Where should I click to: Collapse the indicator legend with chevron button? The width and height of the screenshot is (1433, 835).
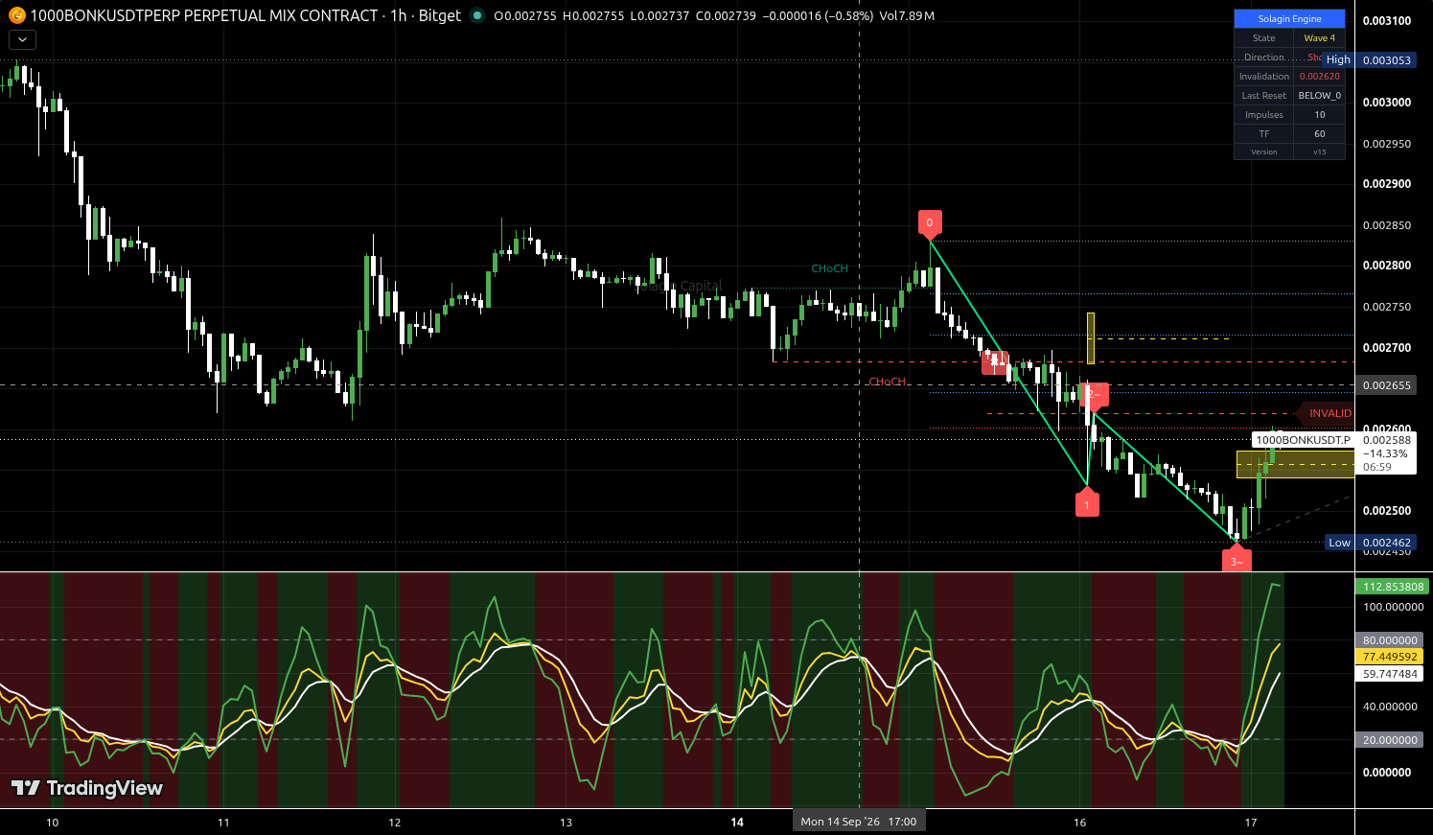pos(22,39)
